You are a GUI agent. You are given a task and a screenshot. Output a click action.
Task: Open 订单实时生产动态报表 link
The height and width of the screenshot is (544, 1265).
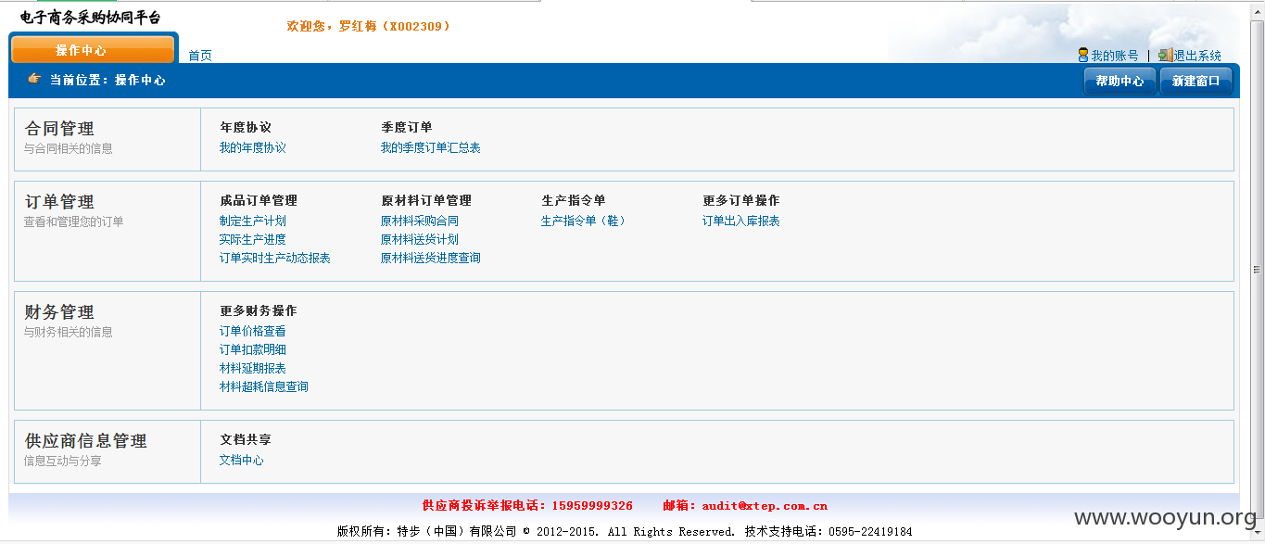click(274, 259)
